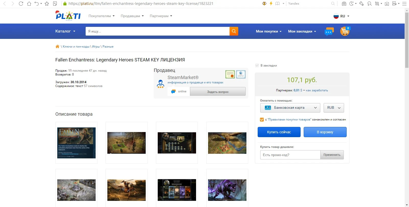Screen dimensions: 409x207
Task: Open the wrench key tools icon
Action: [361, 4]
